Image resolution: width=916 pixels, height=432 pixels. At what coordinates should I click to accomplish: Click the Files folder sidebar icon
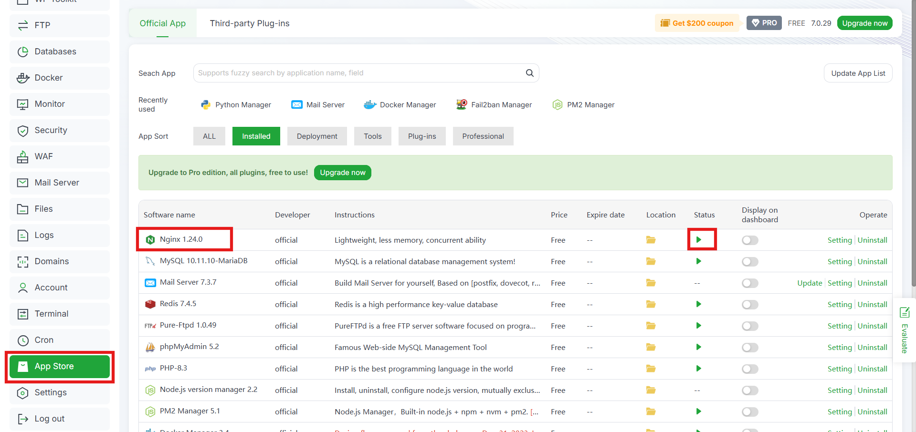[22, 209]
